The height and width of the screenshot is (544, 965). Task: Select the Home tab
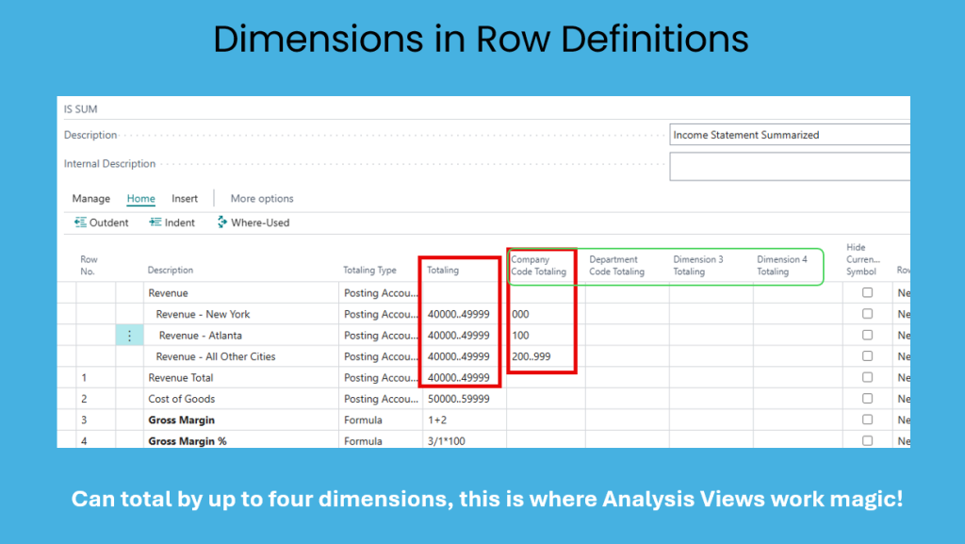[141, 199]
